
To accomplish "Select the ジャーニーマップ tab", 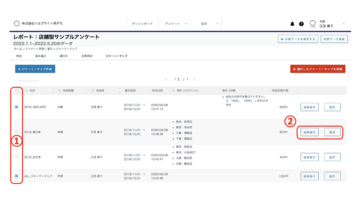I will tap(117, 56).
